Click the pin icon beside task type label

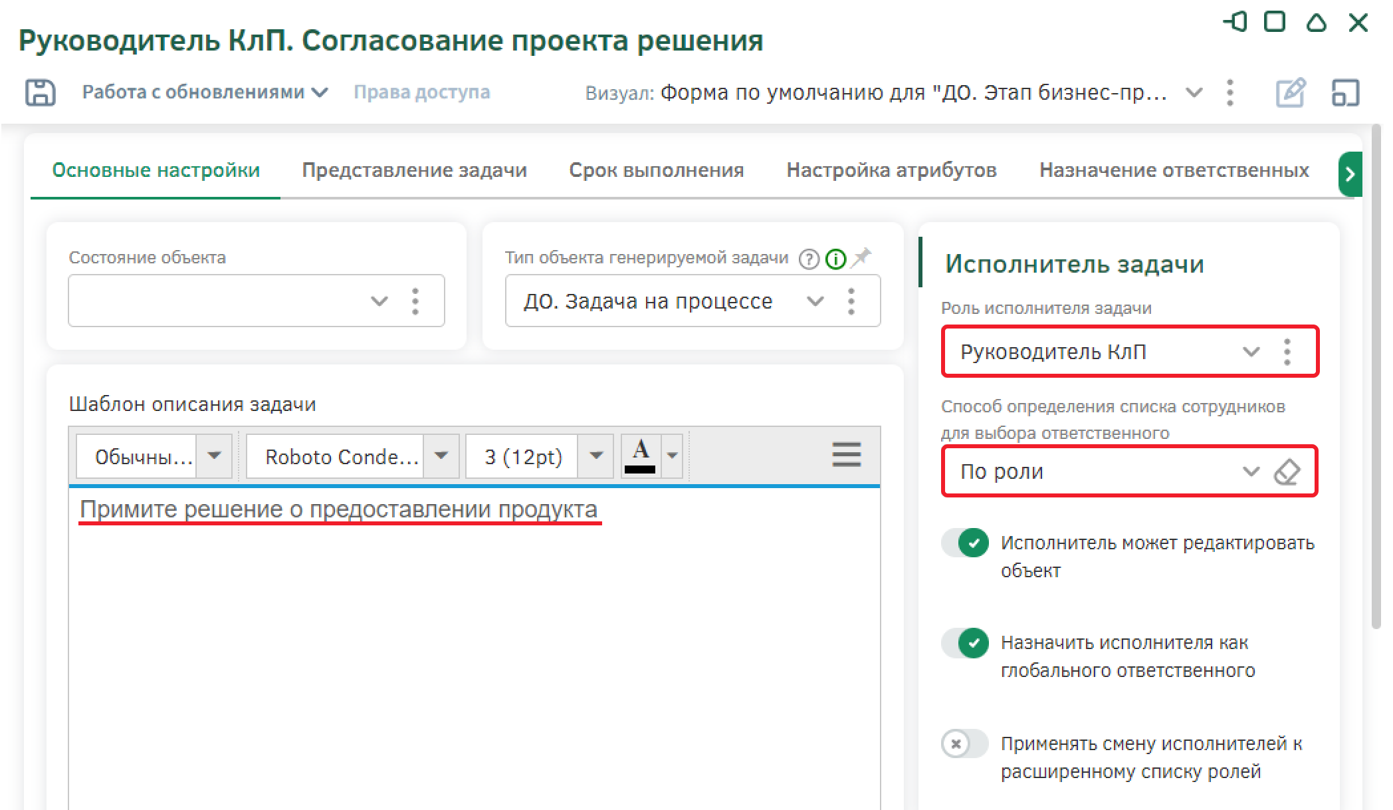click(861, 257)
